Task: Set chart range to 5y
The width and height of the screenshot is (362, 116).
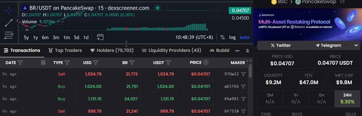Action: click(x=27, y=37)
